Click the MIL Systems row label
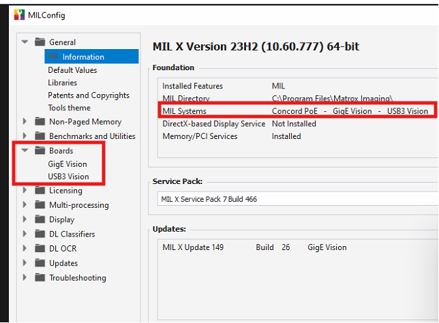 click(185, 111)
